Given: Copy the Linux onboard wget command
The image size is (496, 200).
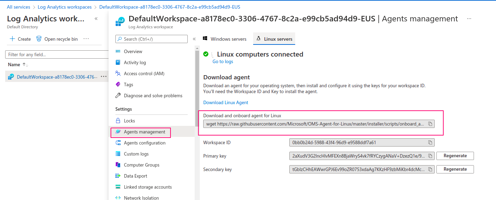Looking at the screenshot, I should [x=430, y=124].
